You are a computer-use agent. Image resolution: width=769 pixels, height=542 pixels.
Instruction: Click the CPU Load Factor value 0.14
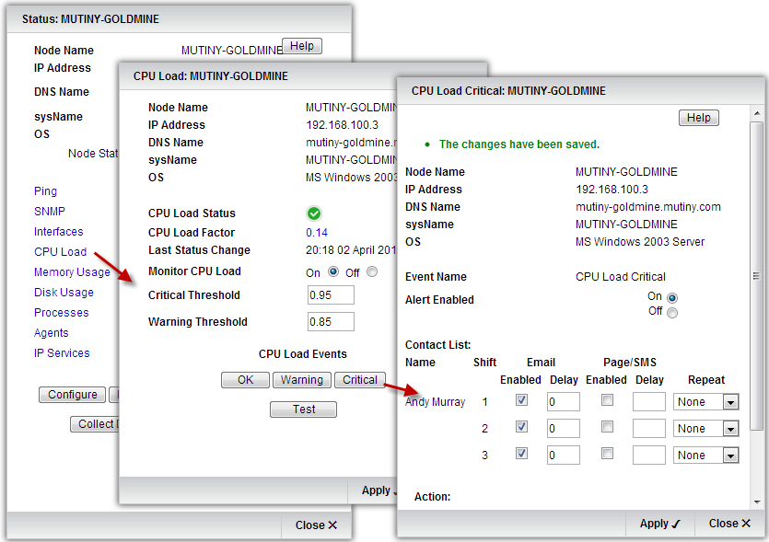click(317, 233)
